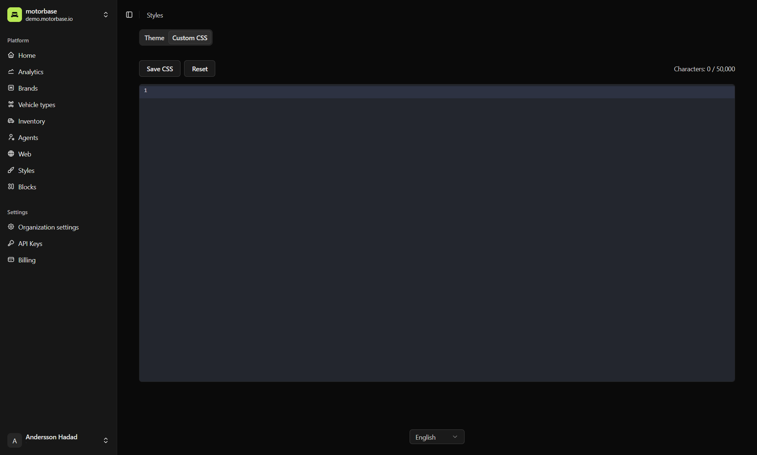757x455 pixels.
Task: Open the organization switcher chevrons
Action: (x=106, y=15)
